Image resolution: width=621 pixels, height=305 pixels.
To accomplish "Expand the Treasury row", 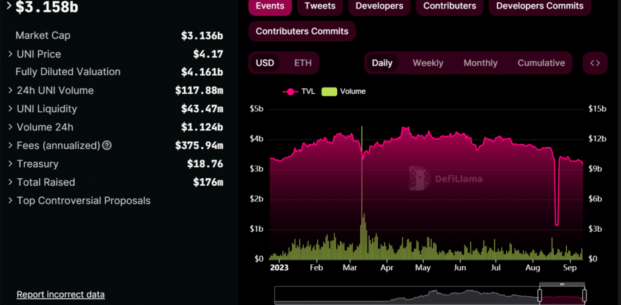I will [11, 164].
